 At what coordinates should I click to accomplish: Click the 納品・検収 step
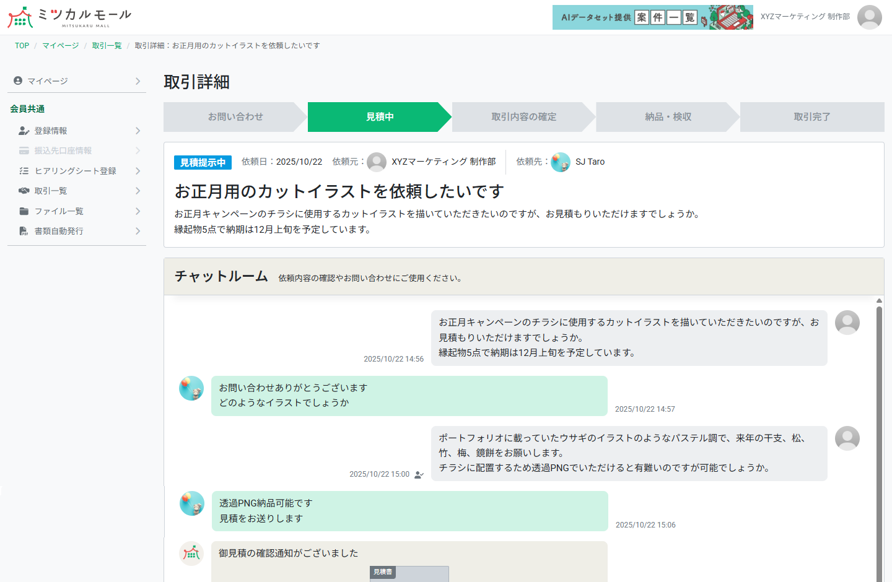tap(665, 117)
